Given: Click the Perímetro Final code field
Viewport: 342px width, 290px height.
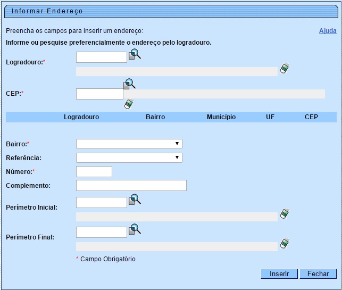Looking at the screenshot, I should pyautogui.click(x=101, y=232).
